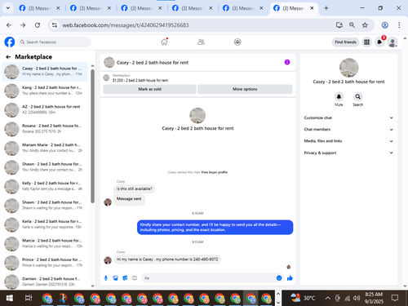Viewport: 408px width, 306px height.
Task: Open the Facebook menu grid icon
Action: (367, 42)
